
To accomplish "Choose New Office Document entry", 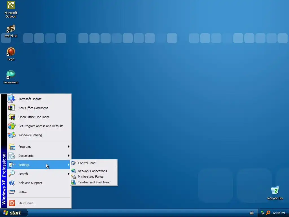I will pyautogui.click(x=39, y=108).
